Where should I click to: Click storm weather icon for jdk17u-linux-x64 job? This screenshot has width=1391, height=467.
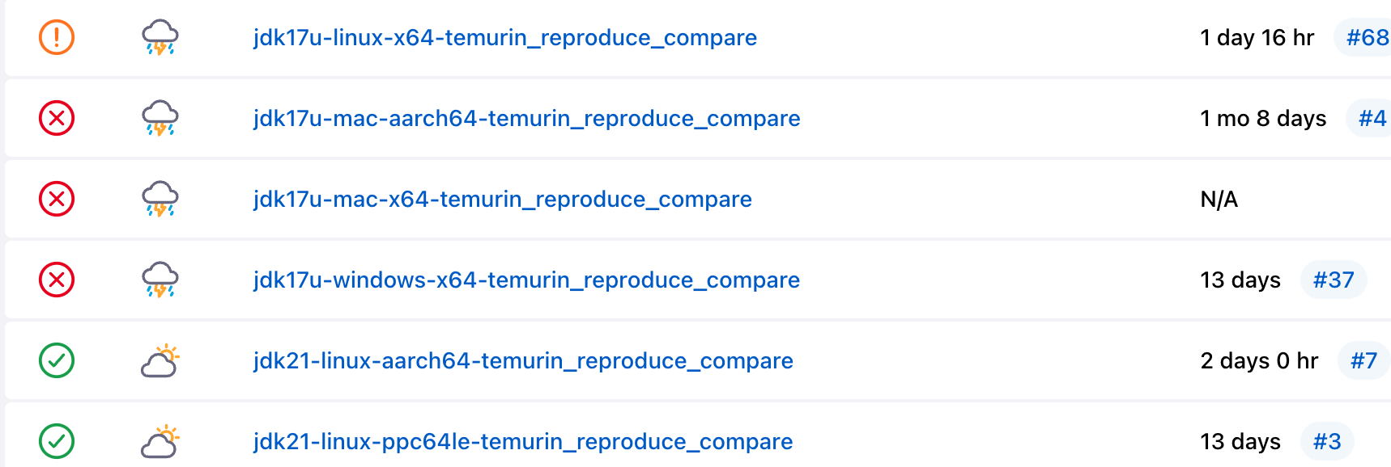[x=160, y=37]
